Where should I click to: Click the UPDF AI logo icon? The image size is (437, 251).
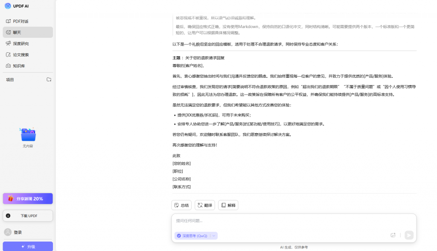[x=8, y=6]
